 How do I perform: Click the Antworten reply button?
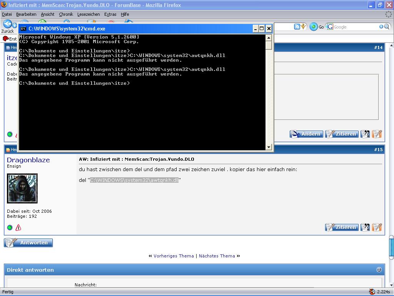[x=28, y=243]
